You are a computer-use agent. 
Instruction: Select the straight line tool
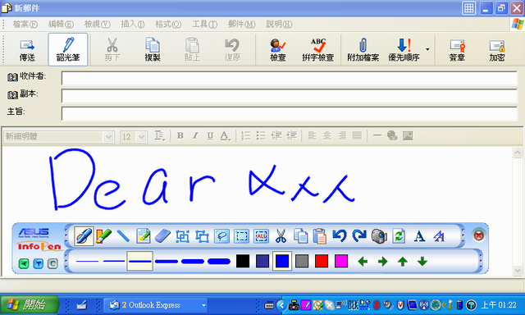pyautogui.click(x=123, y=236)
